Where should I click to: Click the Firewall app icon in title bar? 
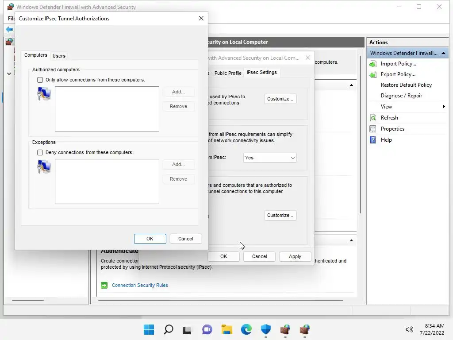pos(11,7)
